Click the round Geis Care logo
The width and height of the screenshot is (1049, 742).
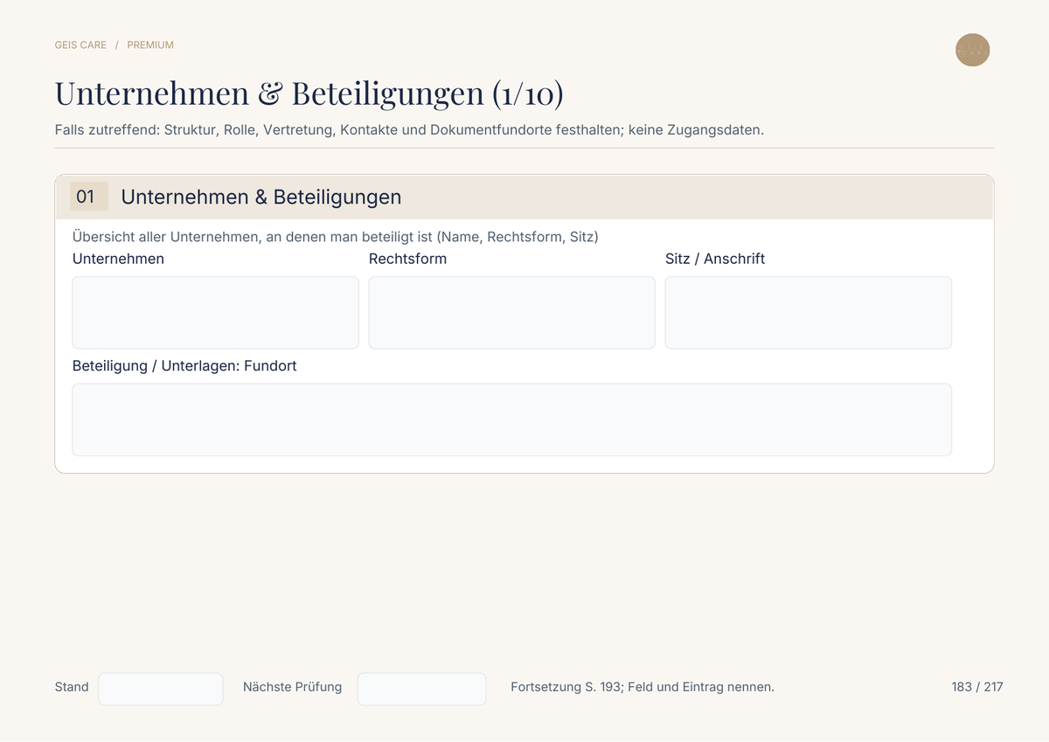972,50
